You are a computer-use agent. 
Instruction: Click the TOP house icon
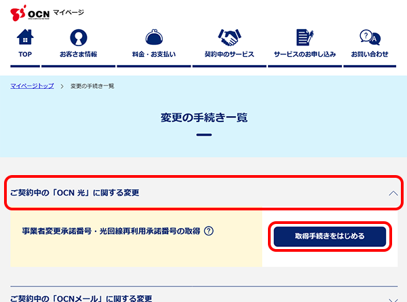pos(25,37)
